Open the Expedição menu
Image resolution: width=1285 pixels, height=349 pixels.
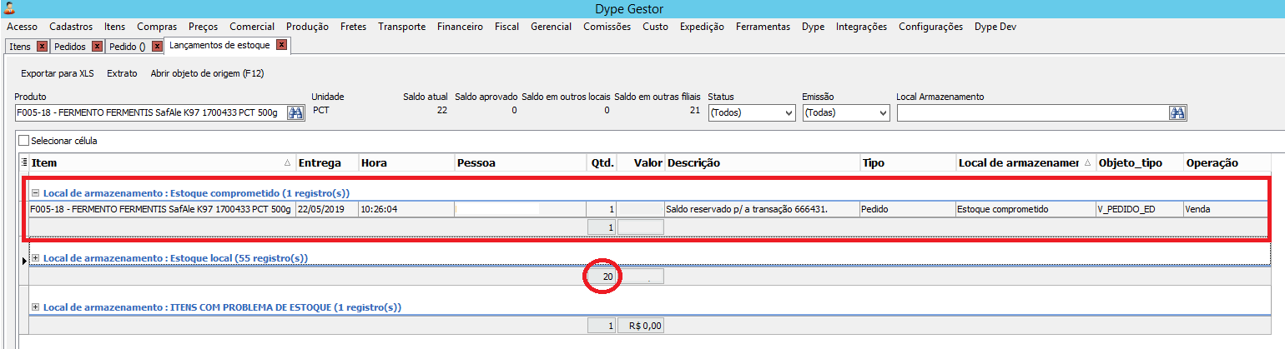[x=702, y=27]
